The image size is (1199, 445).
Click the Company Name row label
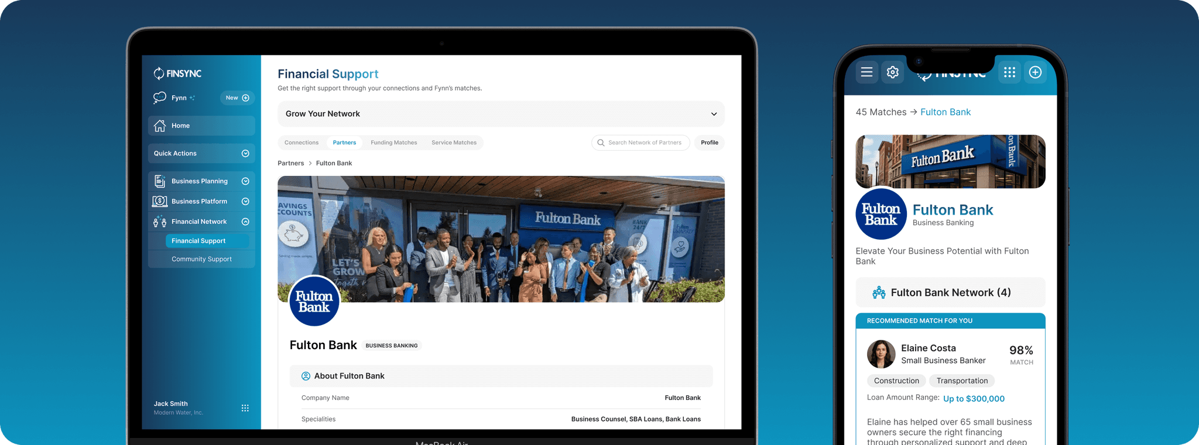pos(325,398)
